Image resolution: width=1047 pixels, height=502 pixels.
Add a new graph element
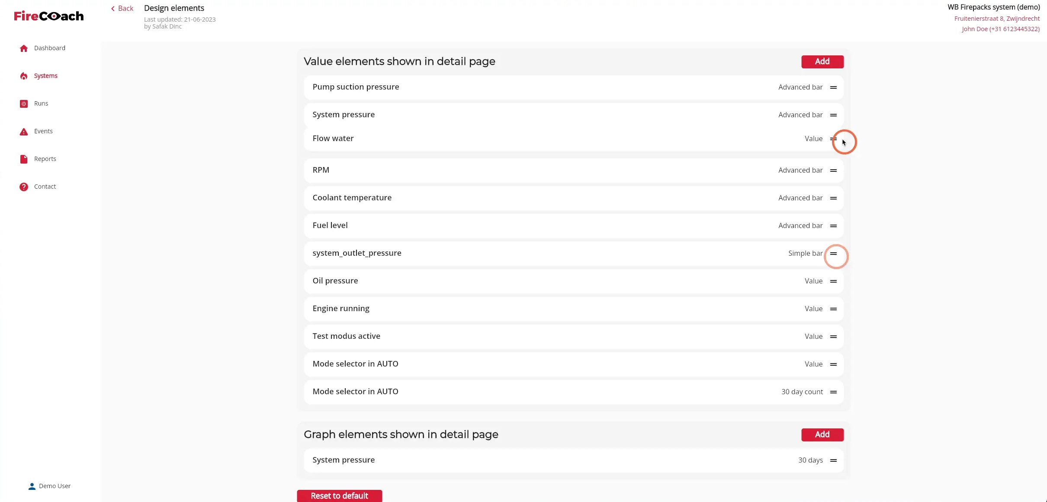pyautogui.click(x=822, y=434)
